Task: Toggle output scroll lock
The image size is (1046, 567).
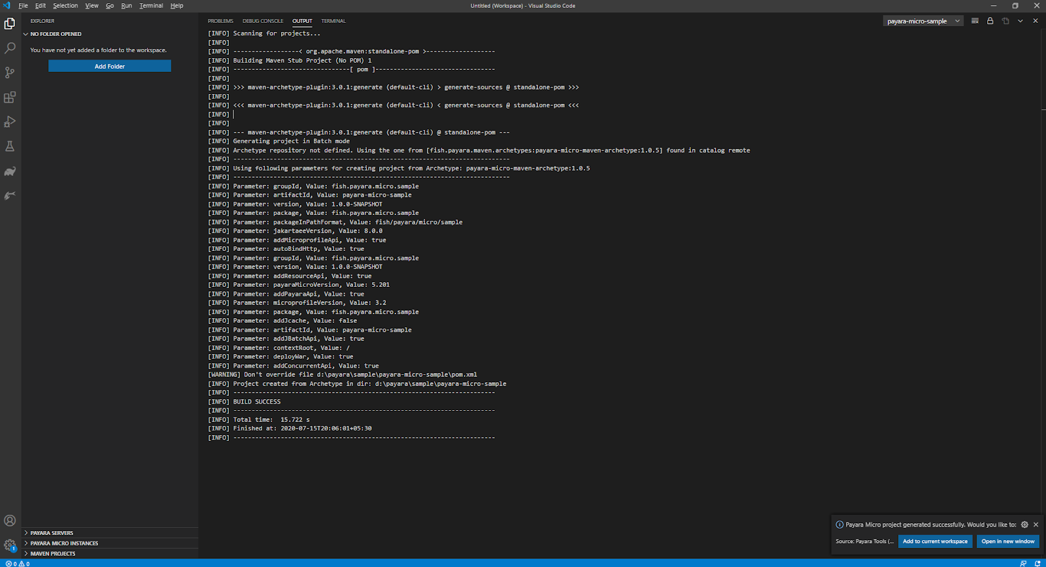Action: tap(990, 21)
